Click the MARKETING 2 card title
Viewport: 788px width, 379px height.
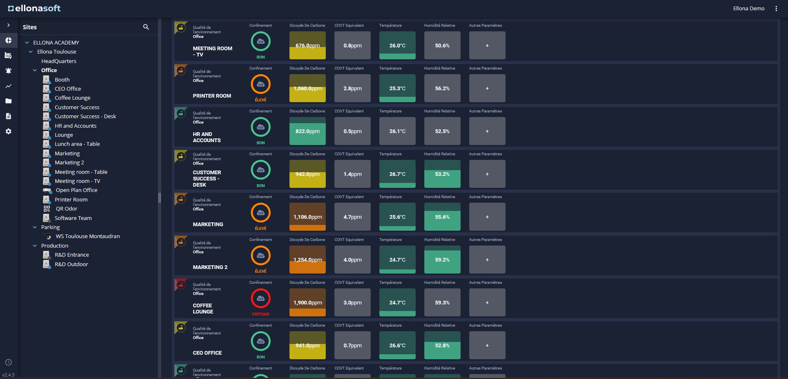click(x=210, y=267)
